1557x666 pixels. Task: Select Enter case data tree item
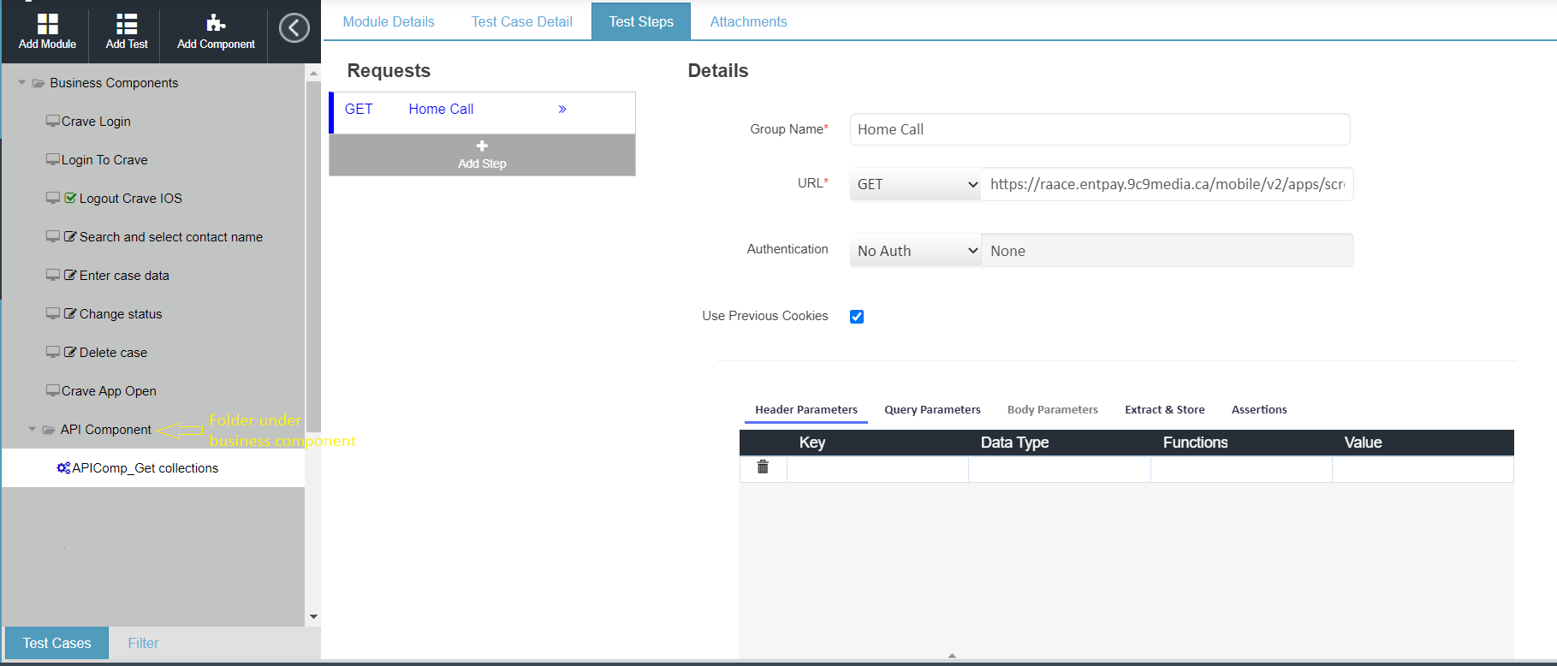[x=124, y=276]
